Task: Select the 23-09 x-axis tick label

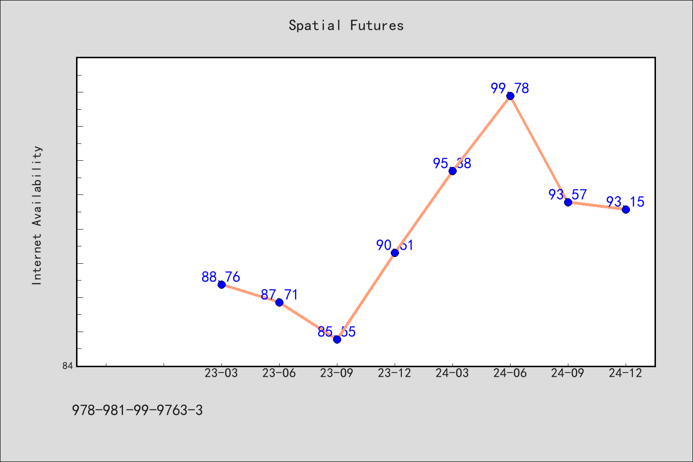Action: 337,373
